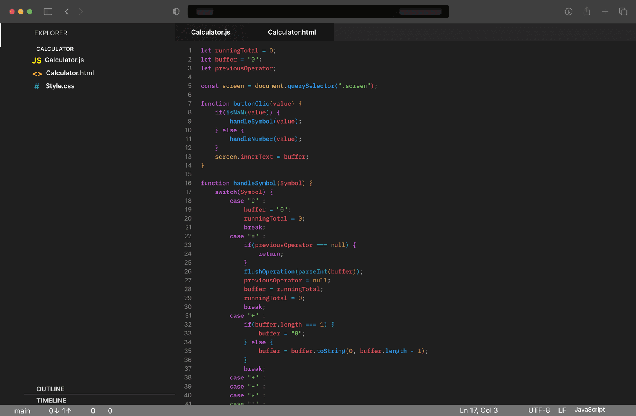Click the main branch indicator
Screen dimensions: 636x416
[x=22, y=411]
